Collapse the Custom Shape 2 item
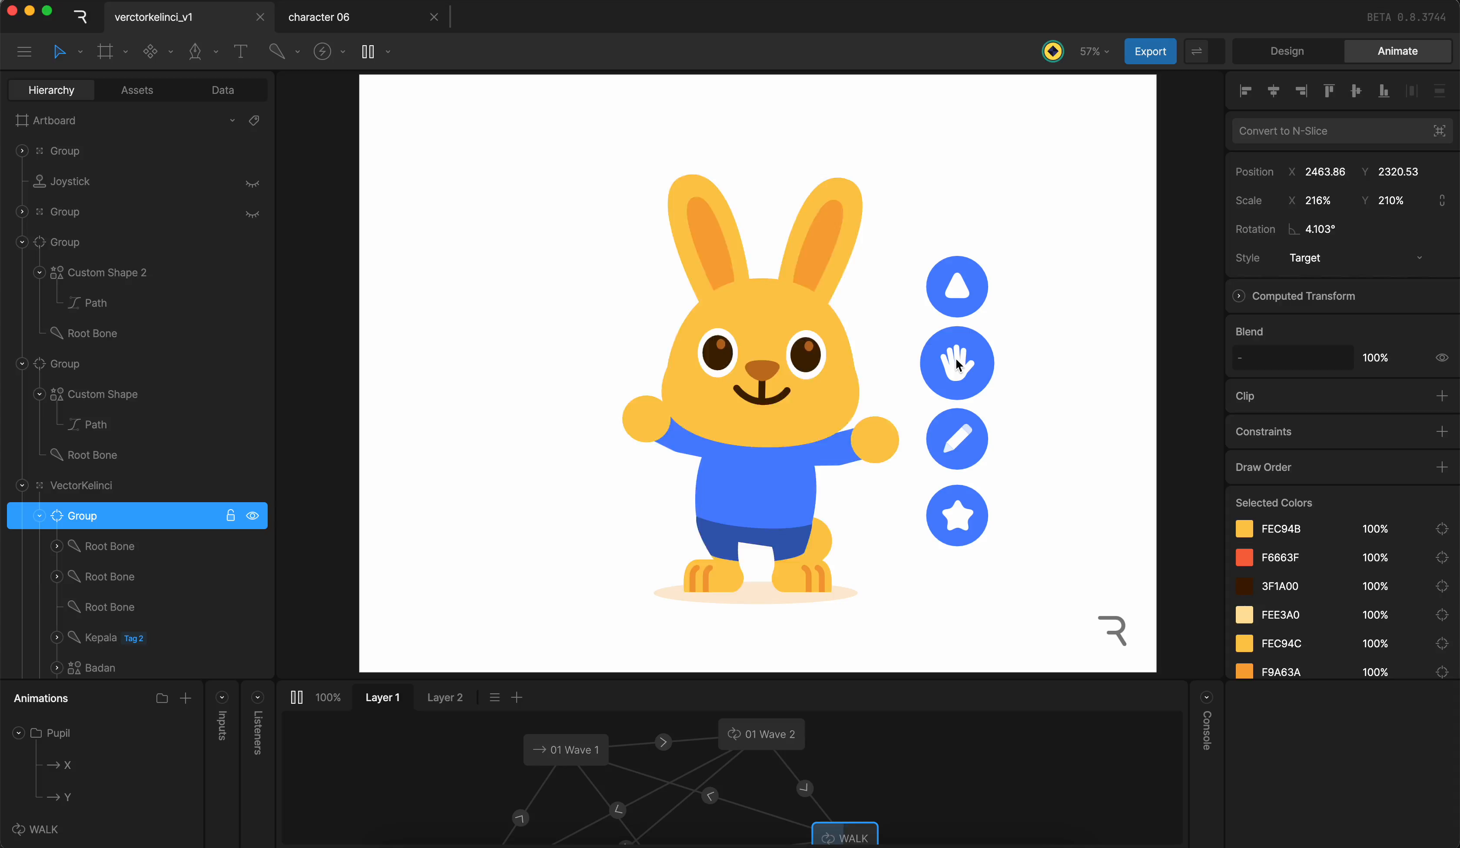Screen dimensions: 1460x848 (40, 272)
